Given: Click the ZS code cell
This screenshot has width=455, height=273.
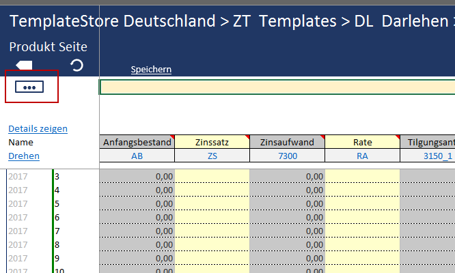Looking at the screenshot, I should point(212,156).
